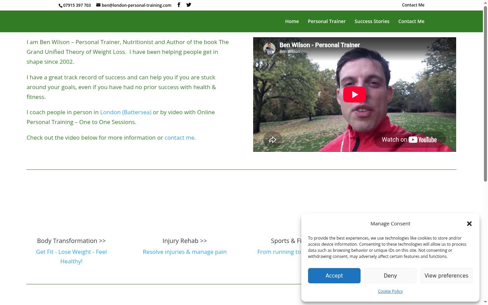The height and width of the screenshot is (305, 488).
Task: Click the page vertical scrollbar thumb
Action: [x=485, y=94]
